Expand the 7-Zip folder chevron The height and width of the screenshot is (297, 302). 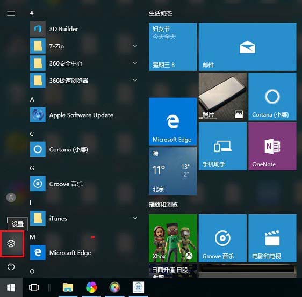tap(135, 46)
